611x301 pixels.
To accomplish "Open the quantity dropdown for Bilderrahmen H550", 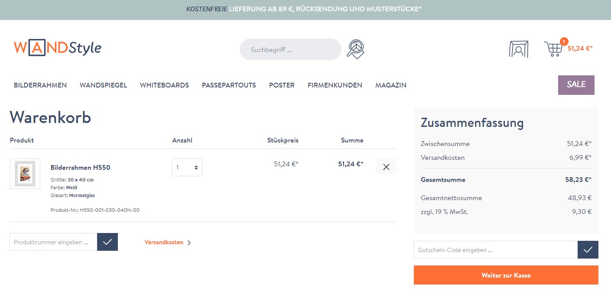I will click(x=187, y=168).
